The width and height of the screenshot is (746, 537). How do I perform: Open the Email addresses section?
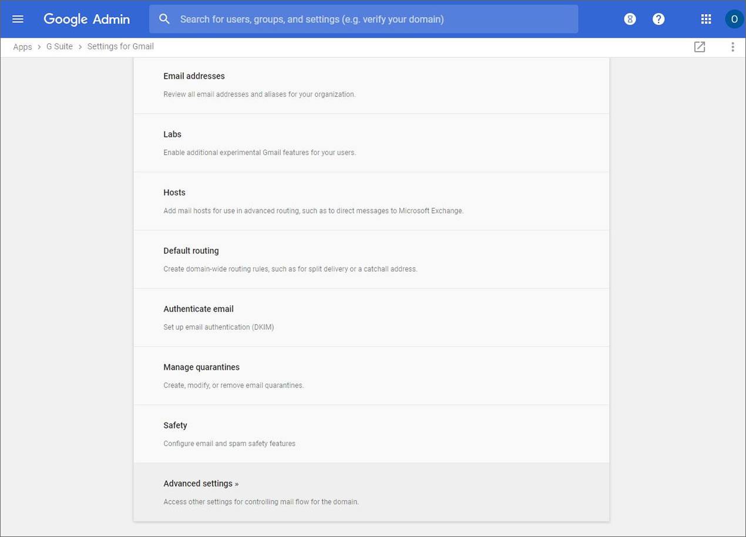(194, 76)
